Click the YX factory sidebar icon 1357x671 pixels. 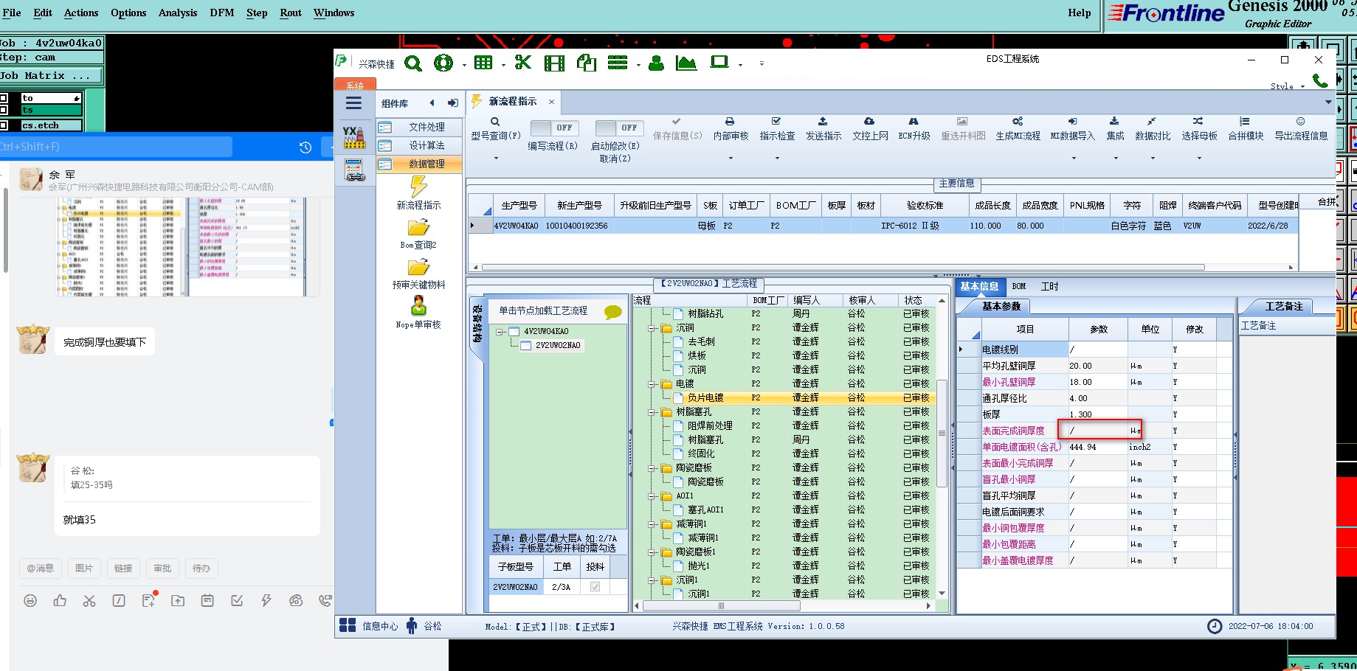[354, 137]
